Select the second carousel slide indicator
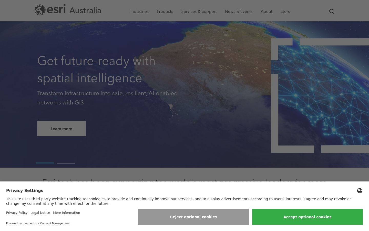 pos(66,163)
